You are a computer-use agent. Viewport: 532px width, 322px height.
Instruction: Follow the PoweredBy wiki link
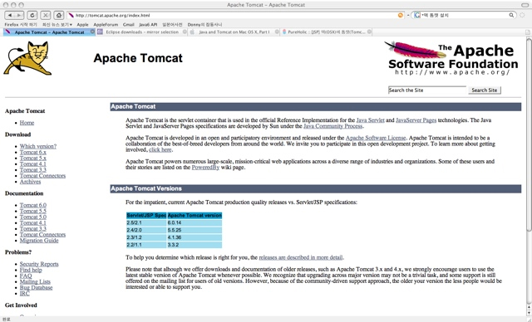205,168
